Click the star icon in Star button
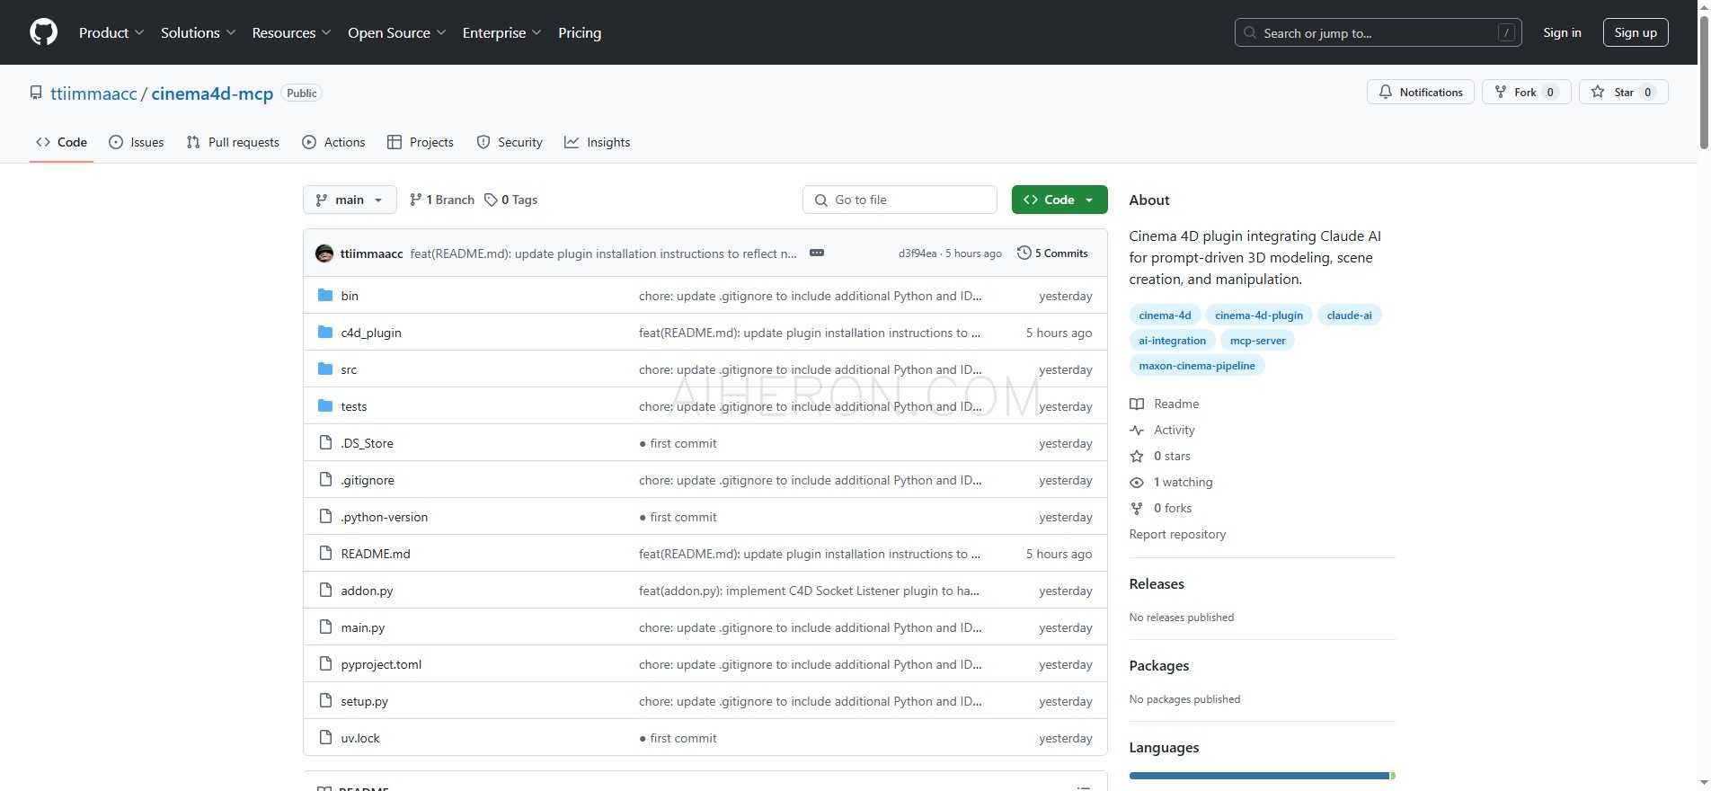This screenshot has height=791, width=1711. click(x=1598, y=92)
